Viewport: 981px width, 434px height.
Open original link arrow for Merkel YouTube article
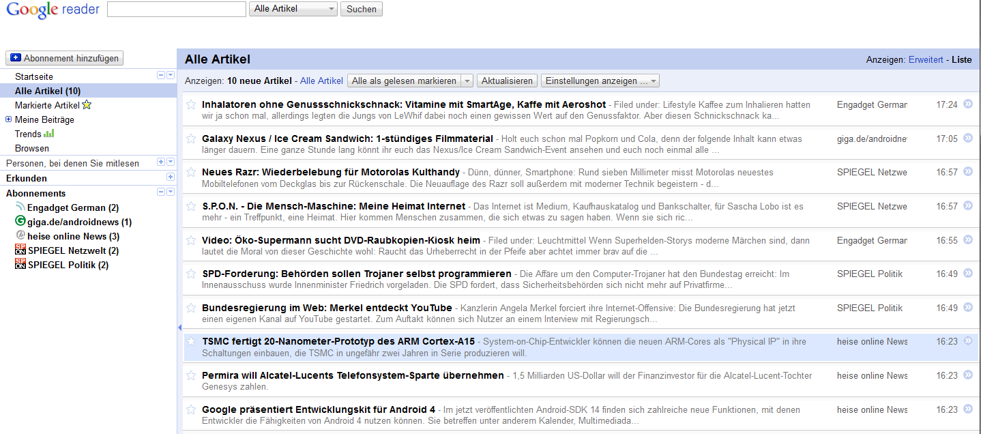pos(967,307)
